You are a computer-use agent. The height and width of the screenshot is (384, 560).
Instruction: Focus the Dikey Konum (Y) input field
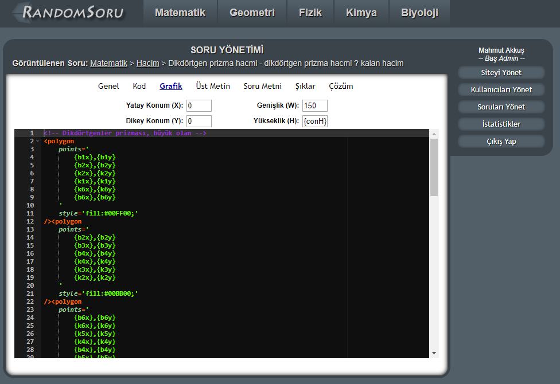tap(199, 121)
